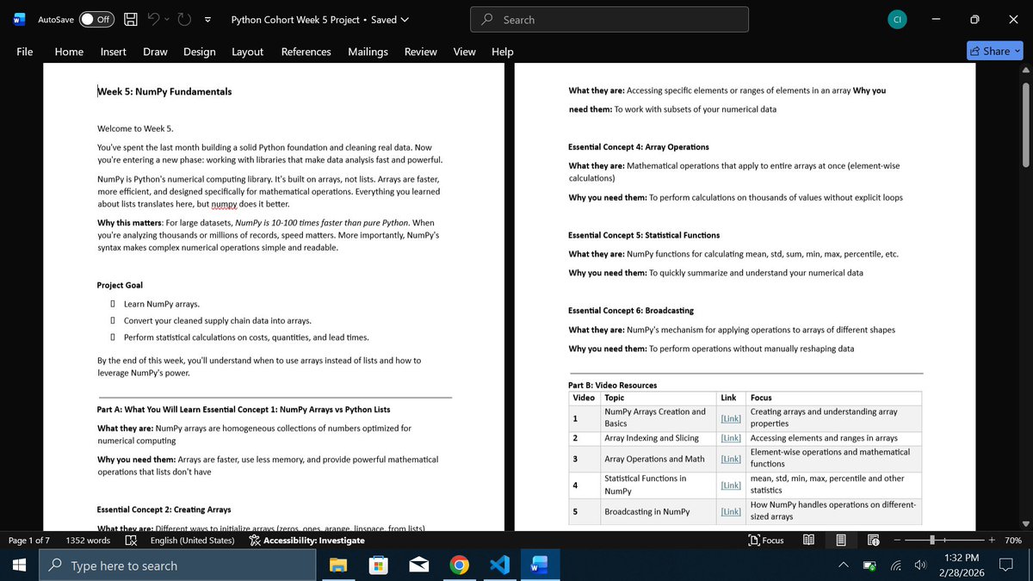Enable Focus mode from status bar

tap(767, 541)
